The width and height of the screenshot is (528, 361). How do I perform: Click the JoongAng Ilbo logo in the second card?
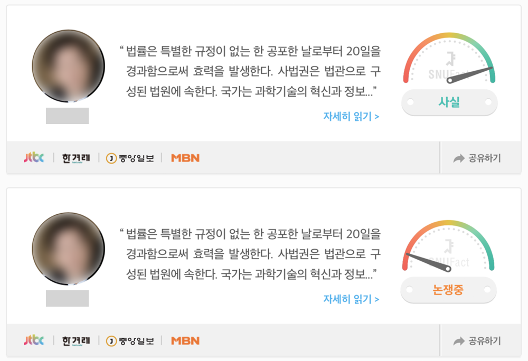130,341
